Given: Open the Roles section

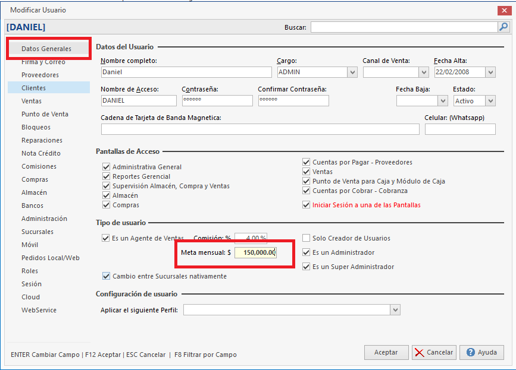Looking at the screenshot, I should 49,271.
